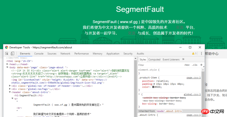227x117 pixels.
Task: Click the box-sizing: border-box declaration
Action: (x=158, y=104)
